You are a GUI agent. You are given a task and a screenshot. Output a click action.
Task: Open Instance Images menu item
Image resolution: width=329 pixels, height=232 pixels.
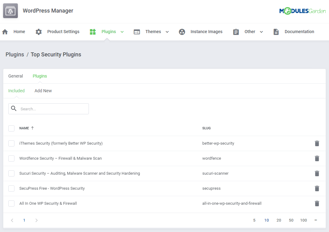(206, 32)
